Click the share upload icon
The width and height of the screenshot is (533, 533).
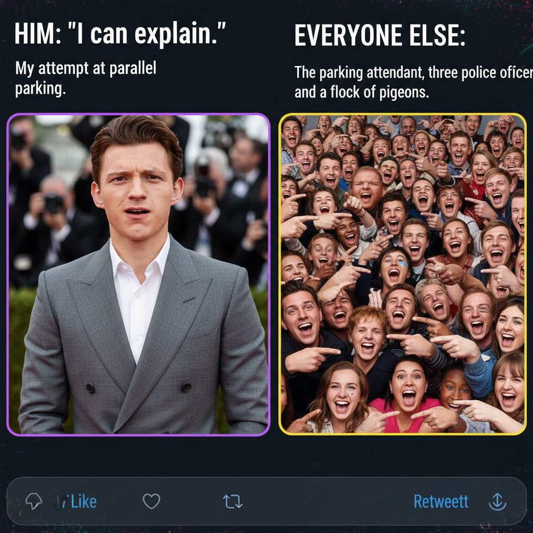pyautogui.click(x=497, y=501)
